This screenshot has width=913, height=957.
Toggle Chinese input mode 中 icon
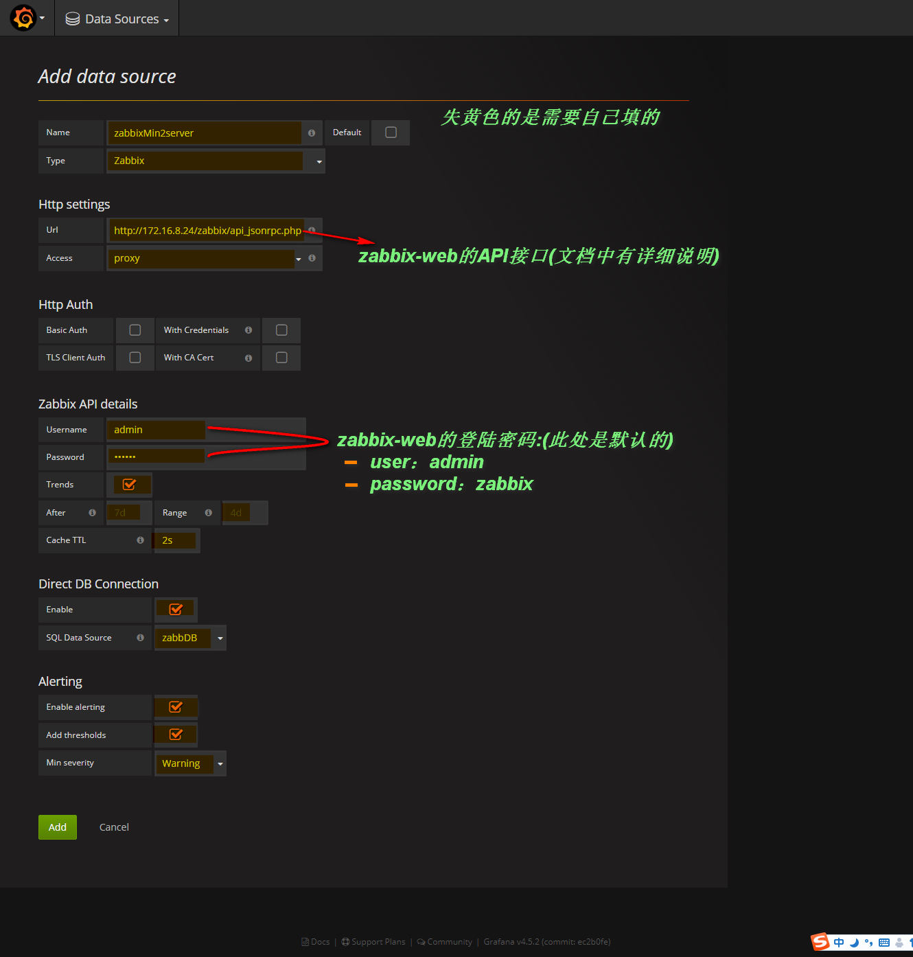(x=839, y=943)
